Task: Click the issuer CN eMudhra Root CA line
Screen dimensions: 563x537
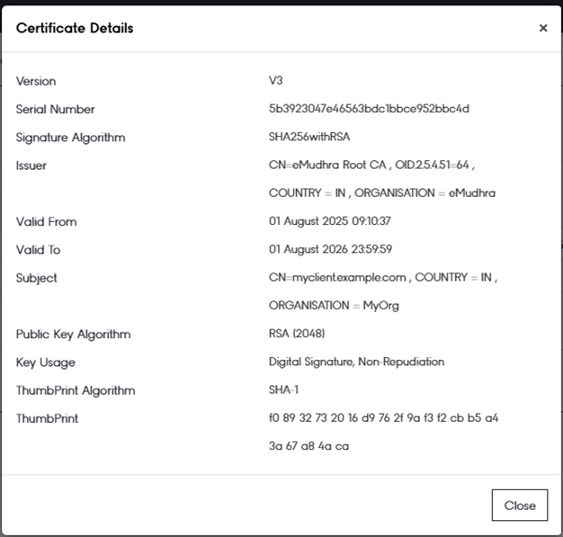Action: 371,166
